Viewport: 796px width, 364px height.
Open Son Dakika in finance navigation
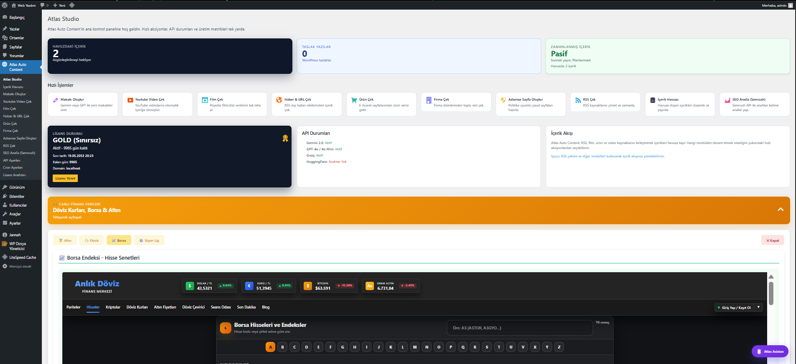click(246, 307)
